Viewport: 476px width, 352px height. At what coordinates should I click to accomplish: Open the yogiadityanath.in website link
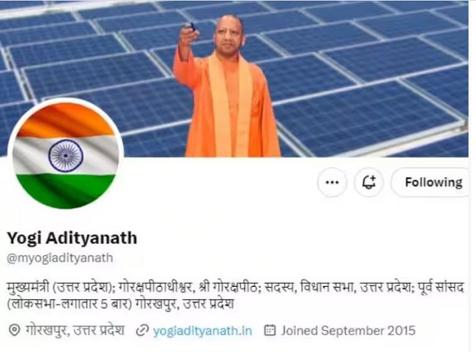[x=202, y=331]
